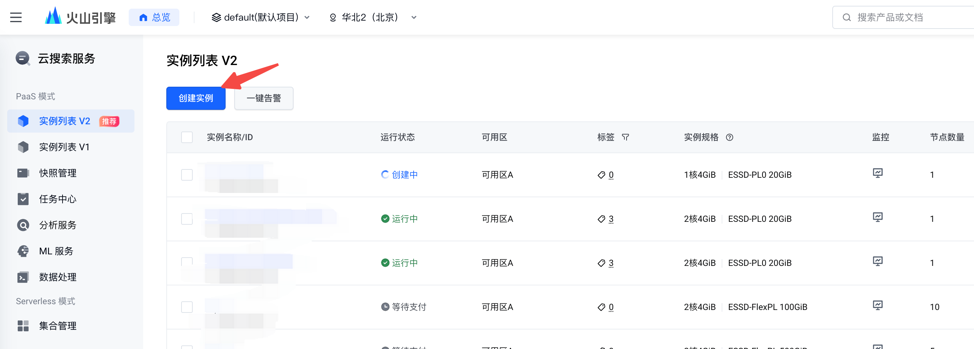Click the 实例列表 V2 cube icon
974x349 pixels.
(23, 121)
